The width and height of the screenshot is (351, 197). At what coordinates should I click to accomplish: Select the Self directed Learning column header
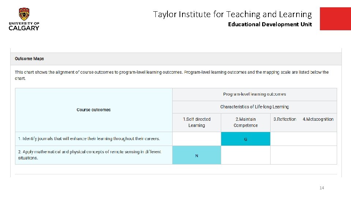click(x=197, y=122)
